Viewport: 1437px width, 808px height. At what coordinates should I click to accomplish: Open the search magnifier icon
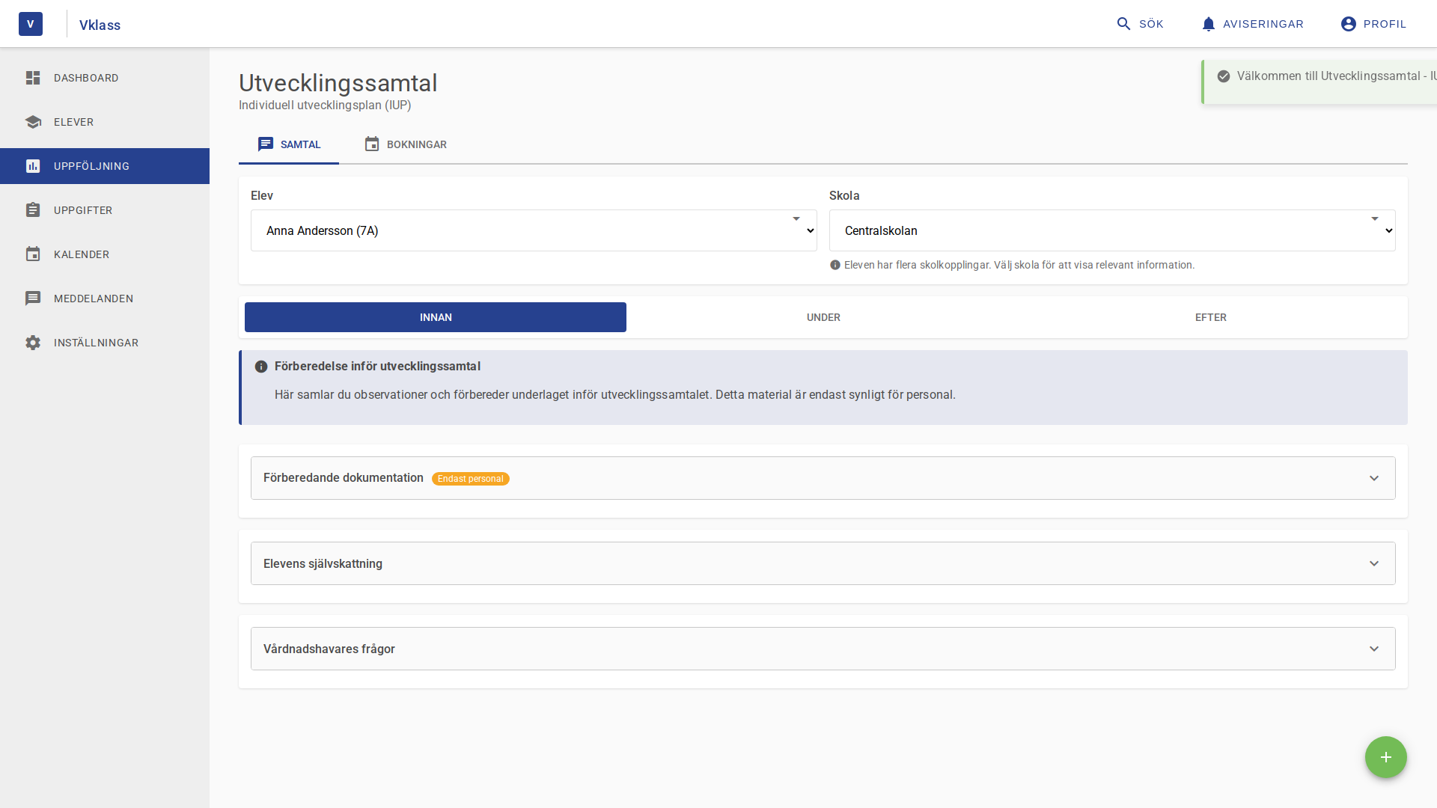click(1123, 23)
